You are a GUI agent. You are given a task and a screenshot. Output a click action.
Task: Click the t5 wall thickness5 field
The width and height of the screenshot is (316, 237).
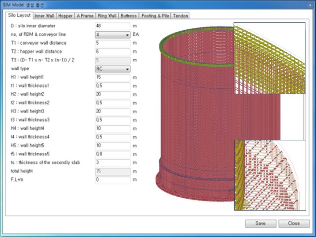(x=112, y=154)
